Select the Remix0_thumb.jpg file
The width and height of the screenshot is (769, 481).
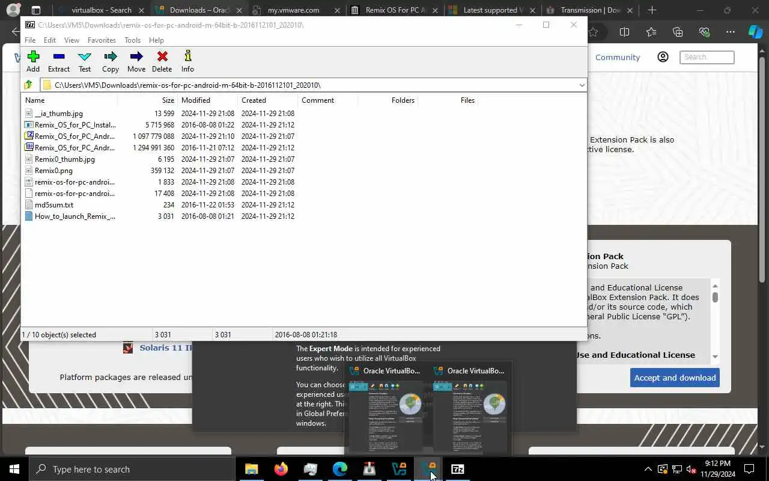(x=64, y=159)
